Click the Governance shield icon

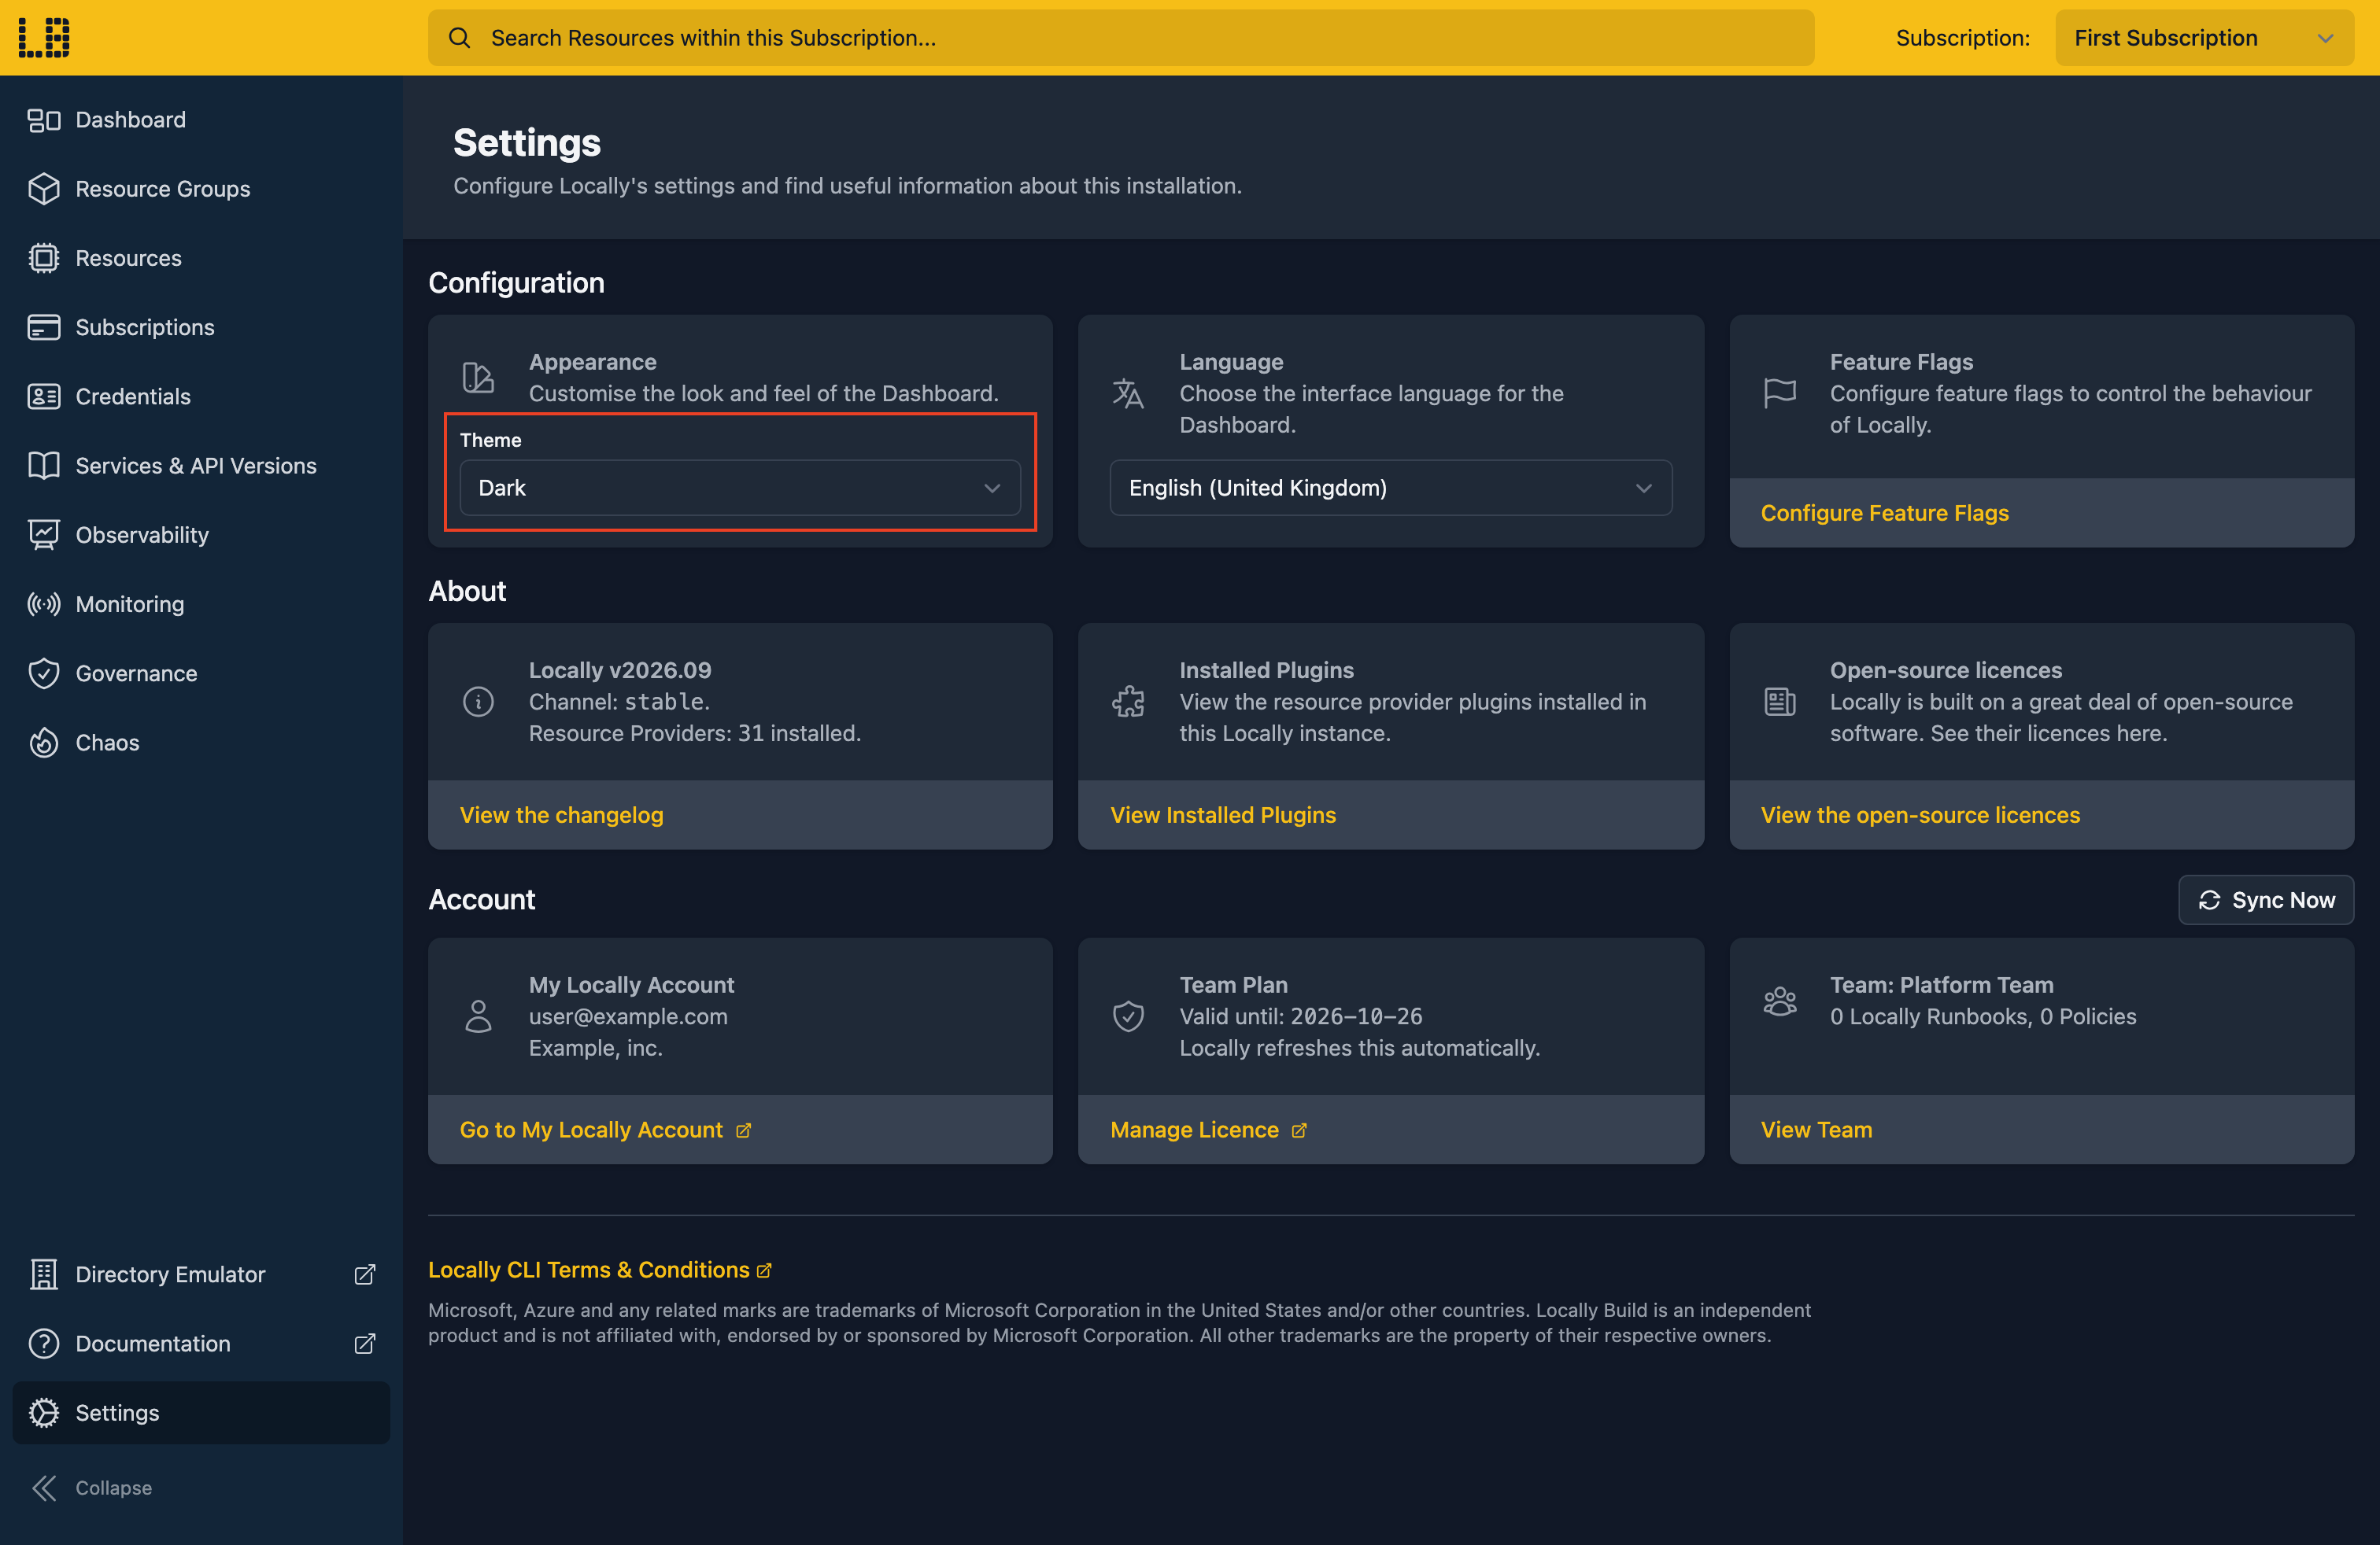coord(44,673)
